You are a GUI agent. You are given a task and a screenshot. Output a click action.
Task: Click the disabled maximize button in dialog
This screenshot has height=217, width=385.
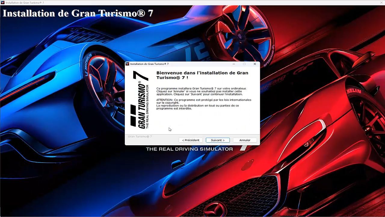[x=244, y=64]
